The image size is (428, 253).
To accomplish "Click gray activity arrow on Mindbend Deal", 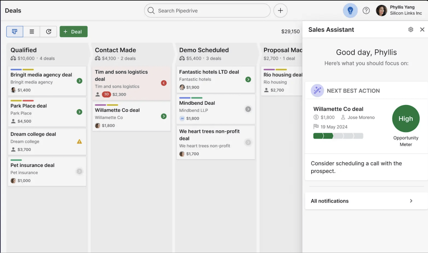I will (x=248, y=109).
